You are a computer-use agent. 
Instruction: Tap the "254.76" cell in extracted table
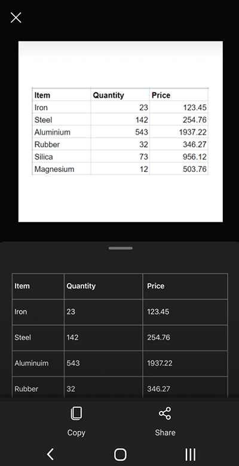(185, 338)
